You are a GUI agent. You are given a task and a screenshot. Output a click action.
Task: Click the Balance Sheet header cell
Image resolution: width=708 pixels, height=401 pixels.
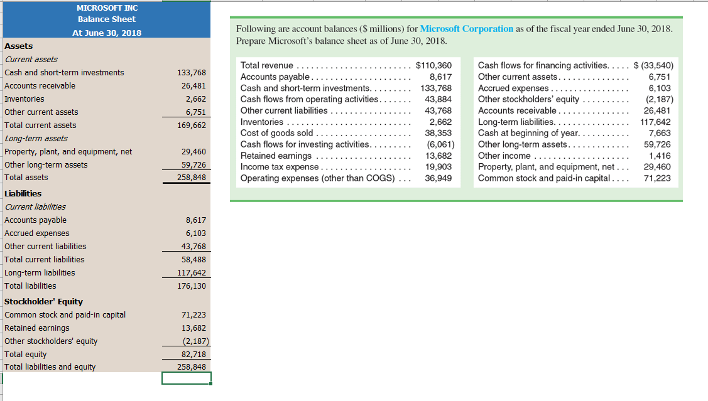click(x=107, y=19)
